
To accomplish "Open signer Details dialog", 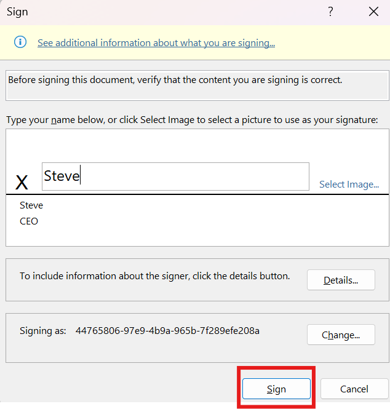I will tap(341, 280).
